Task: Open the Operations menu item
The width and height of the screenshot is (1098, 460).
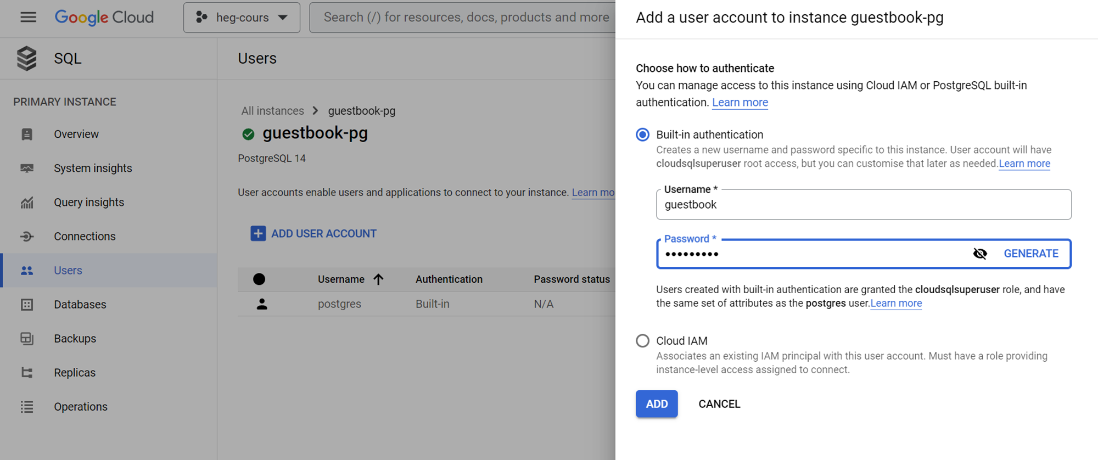Action: [x=80, y=407]
